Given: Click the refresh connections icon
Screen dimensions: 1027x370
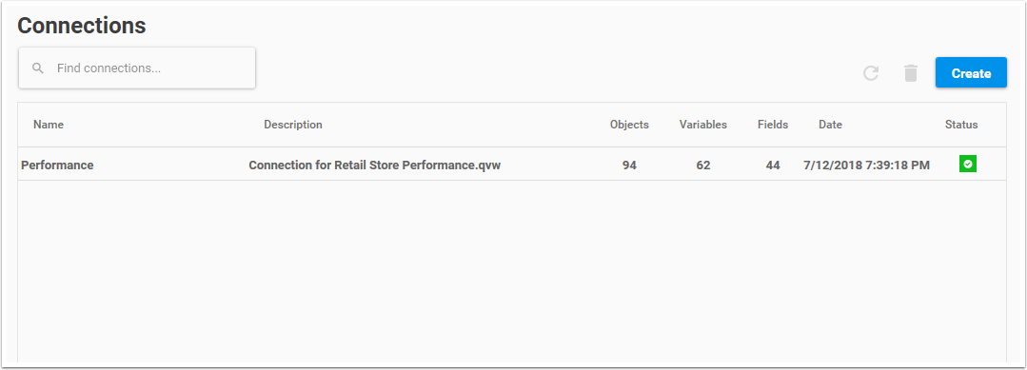Looking at the screenshot, I should (871, 72).
